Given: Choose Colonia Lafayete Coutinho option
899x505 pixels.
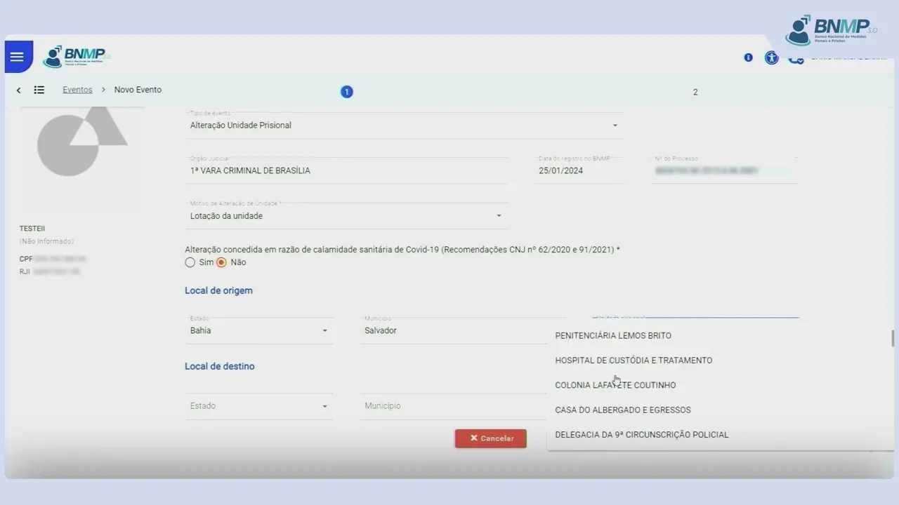Looking at the screenshot, I should [x=721, y=385].
